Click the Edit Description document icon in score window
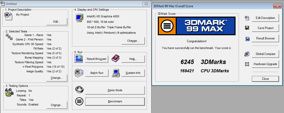This screenshot has width=284, height=113. 247,18
